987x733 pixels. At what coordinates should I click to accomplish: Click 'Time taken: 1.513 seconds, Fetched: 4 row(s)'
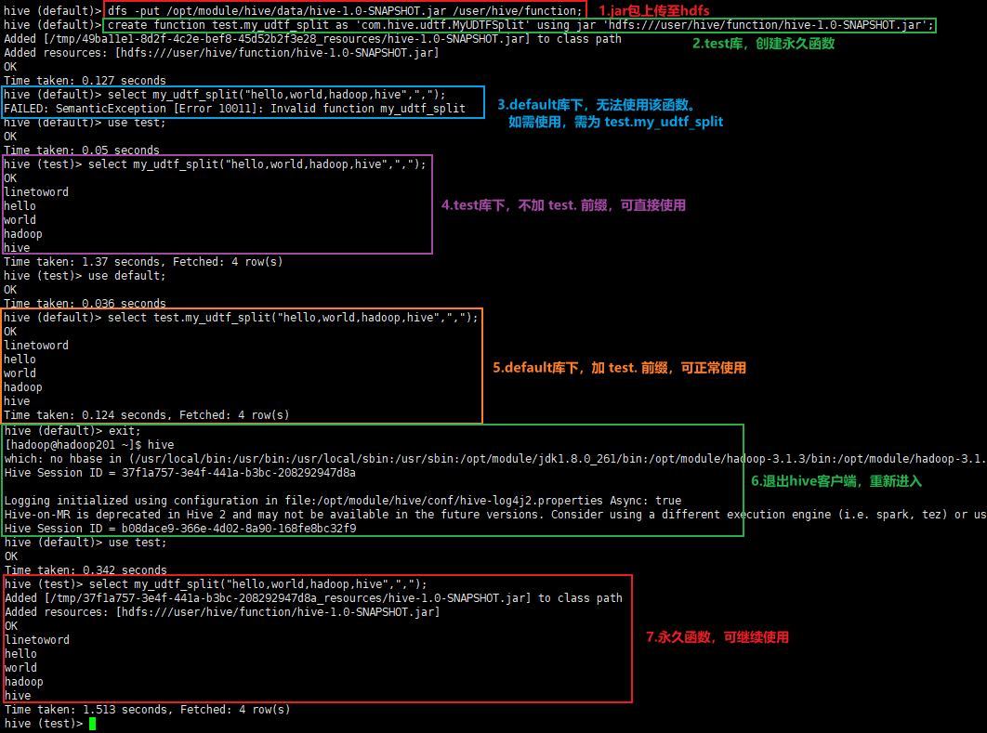point(148,710)
